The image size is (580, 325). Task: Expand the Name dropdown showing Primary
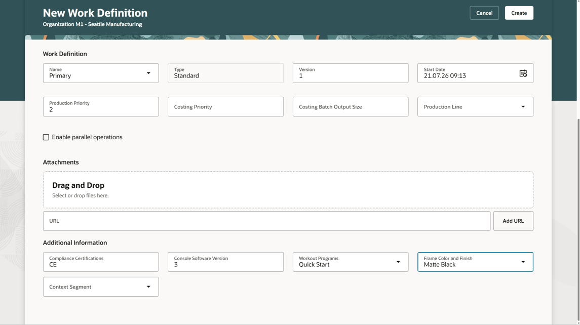tap(148, 73)
